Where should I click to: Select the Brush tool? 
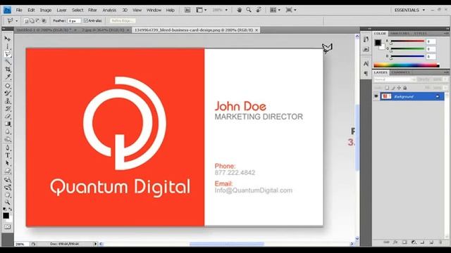8,93
